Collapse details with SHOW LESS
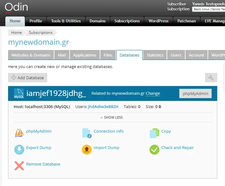The height and width of the screenshot is (186, 225). (x=112, y=117)
